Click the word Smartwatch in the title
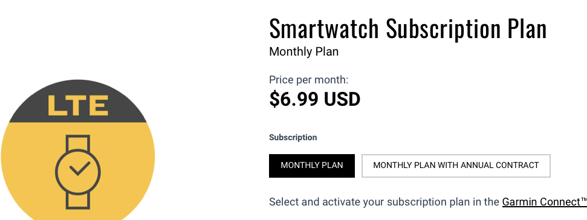587x220 pixels. pyautogui.click(x=324, y=29)
